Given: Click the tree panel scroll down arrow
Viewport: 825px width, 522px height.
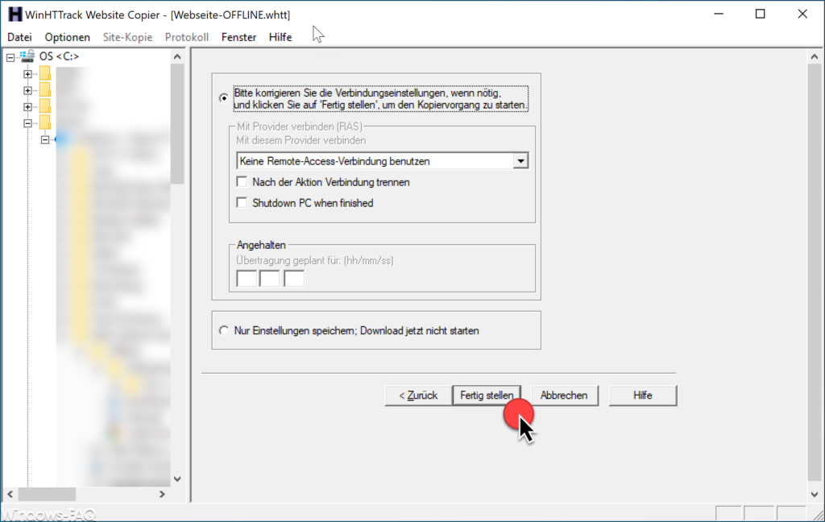Looking at the screenshot, I should coord(177,478).
